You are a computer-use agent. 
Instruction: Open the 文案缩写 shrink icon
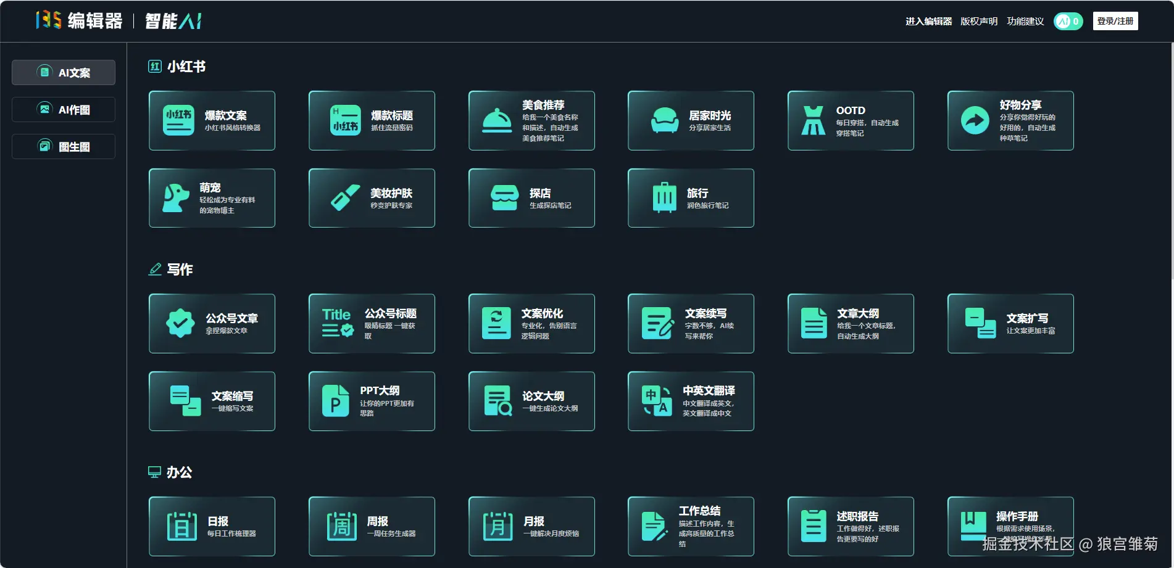[186, 401]
